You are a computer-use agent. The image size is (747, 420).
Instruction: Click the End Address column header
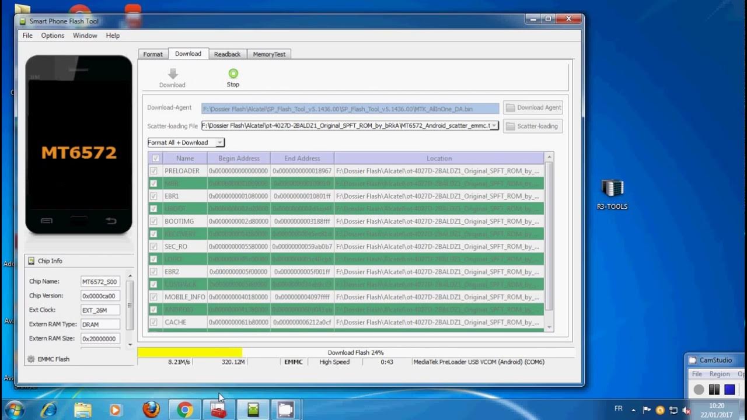tap(302, 158)
